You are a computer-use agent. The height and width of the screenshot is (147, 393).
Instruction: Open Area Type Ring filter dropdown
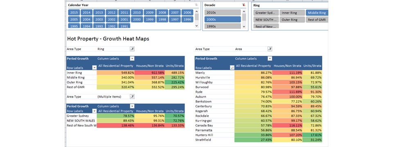point(132,49)
